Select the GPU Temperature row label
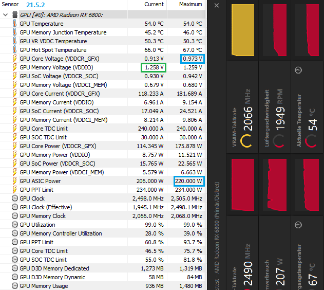324x290 pixels. [42, 24]
